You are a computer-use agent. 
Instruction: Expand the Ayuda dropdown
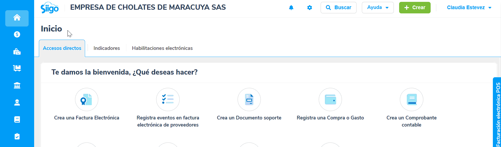(x=378, y=8)
